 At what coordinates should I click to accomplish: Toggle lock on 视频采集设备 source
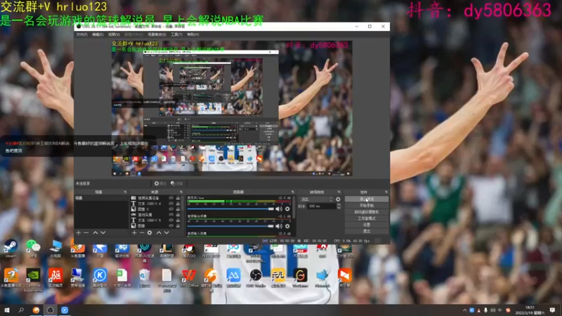pos(178,198)
